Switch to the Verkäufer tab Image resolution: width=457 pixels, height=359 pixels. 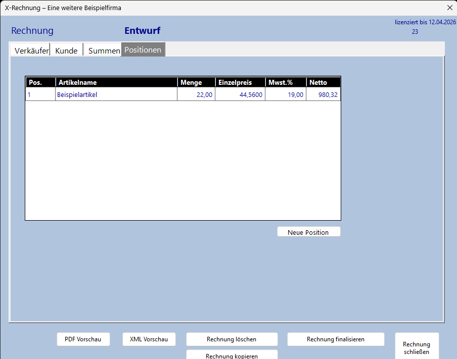coord(30,50)
